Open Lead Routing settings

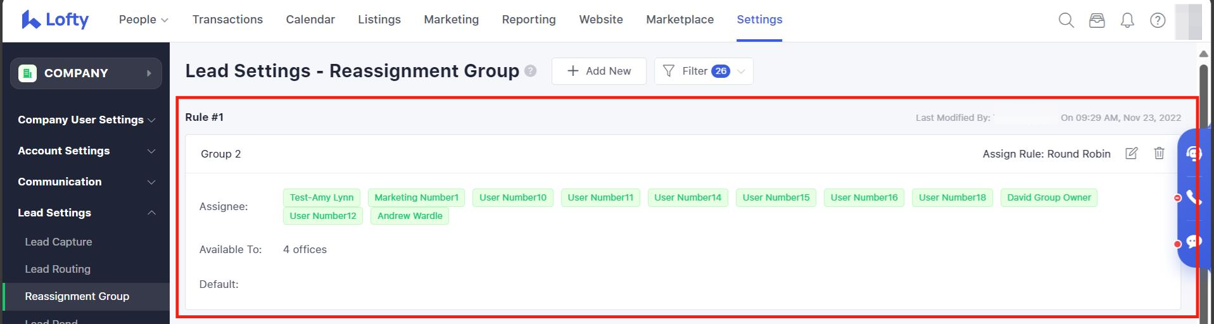coord(58,269)
